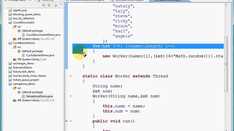Click src folder icon under semaphore_demo
The height and width of the screenshot is (131, 234).
15,88
